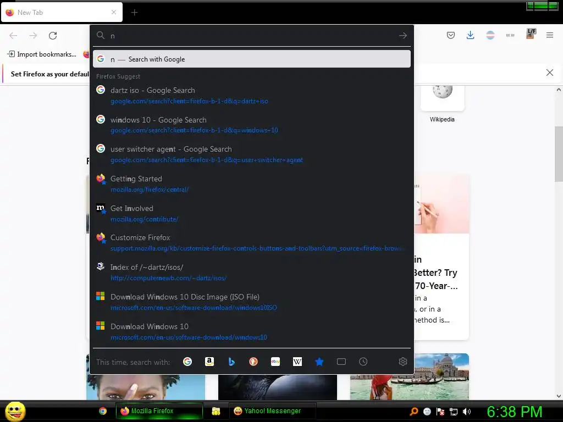Open the Downloads panel

coord(471,35)
